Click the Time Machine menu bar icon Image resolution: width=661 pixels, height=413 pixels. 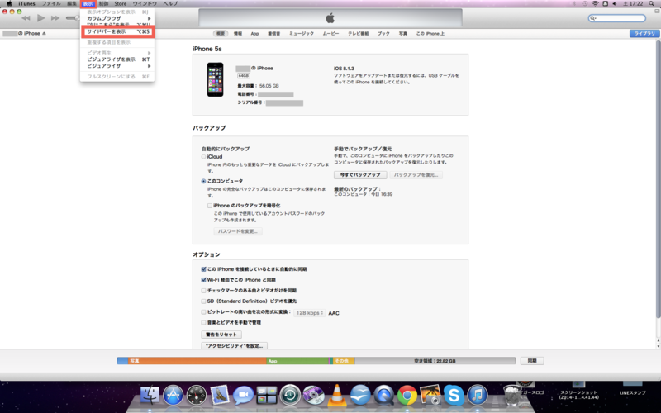(x=585, y=3)
